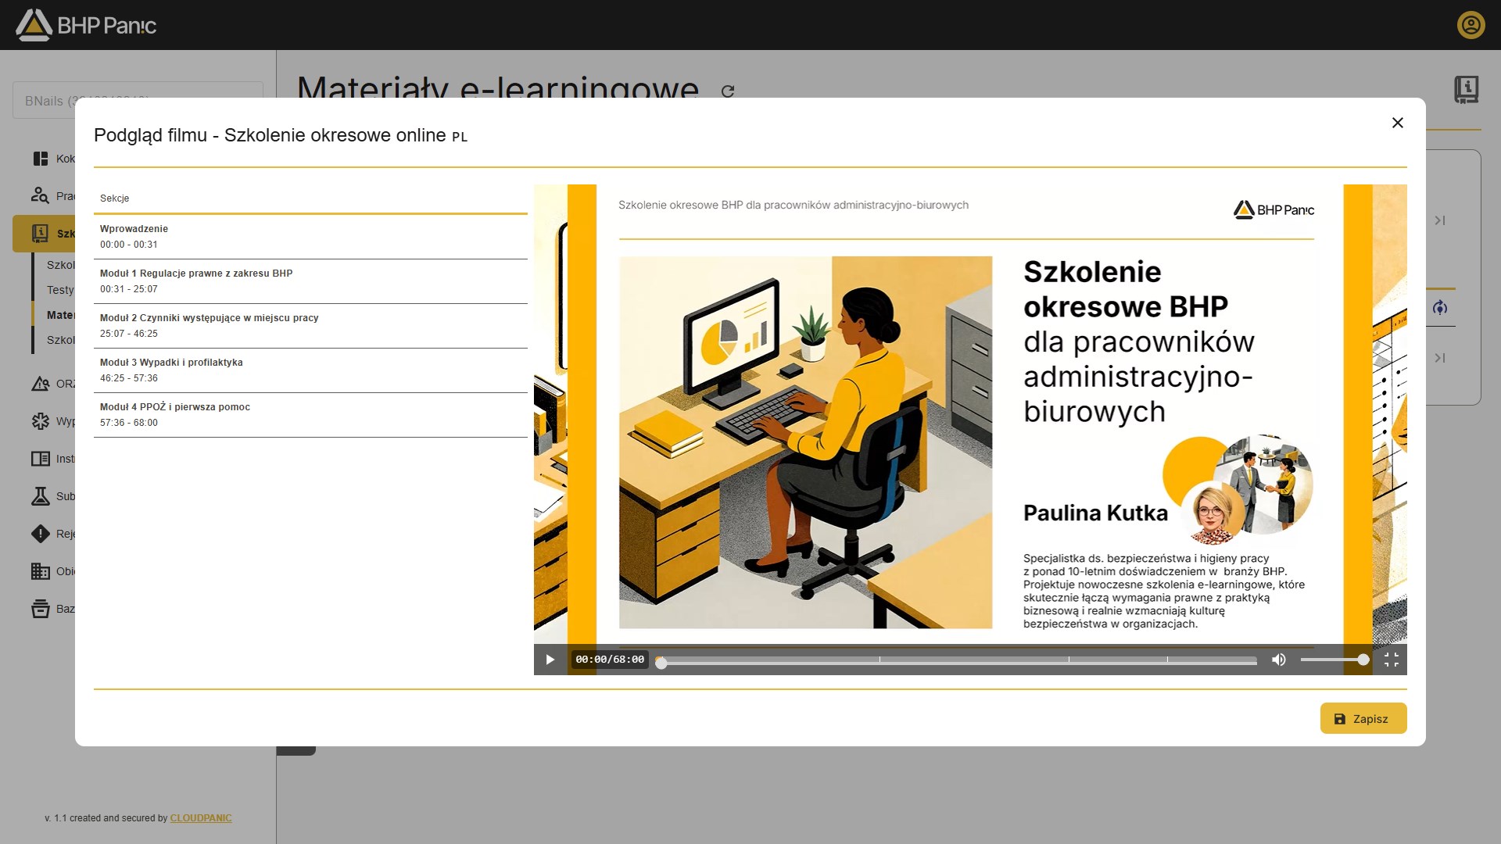Click the company selector BNails field
The width and height of the screenshot is (1501, 844).
tap(138, 100)
